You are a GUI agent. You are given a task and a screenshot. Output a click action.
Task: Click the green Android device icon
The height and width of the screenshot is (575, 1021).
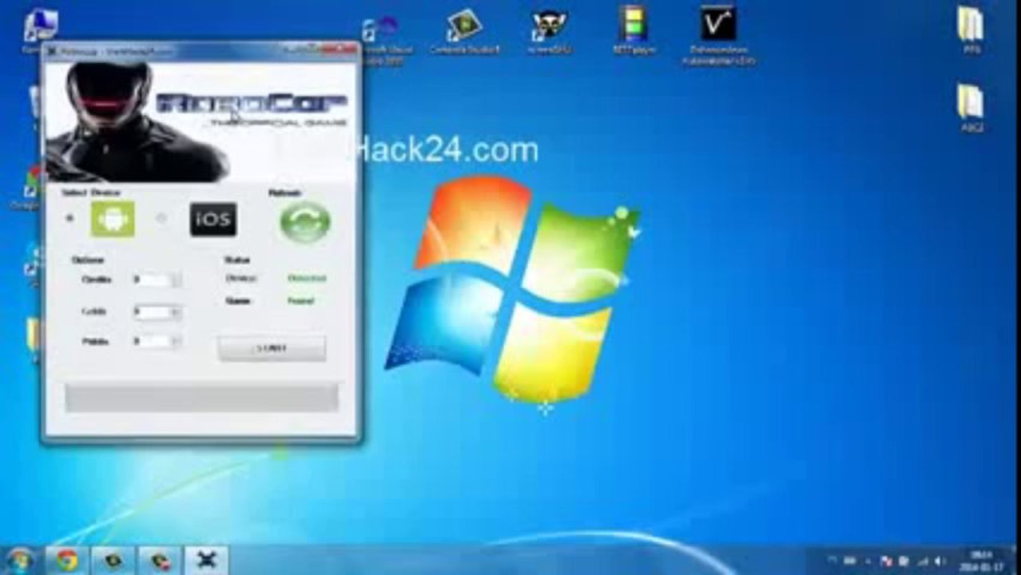[113, 219]
